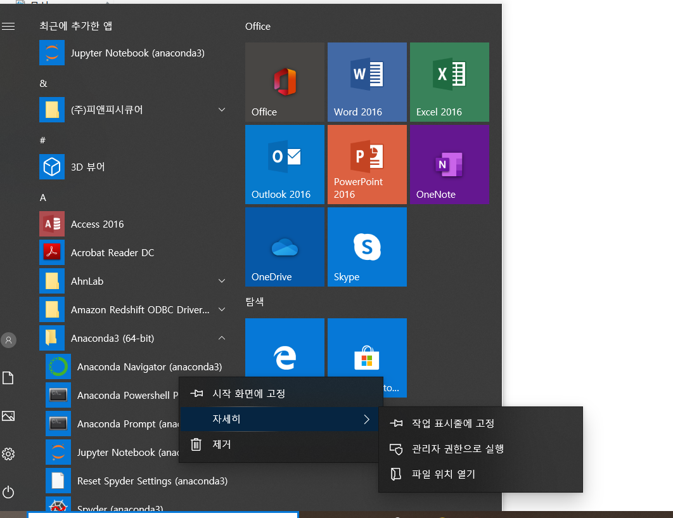Click the & letter header
Image resolution: width=673 pixels, height=518 pixels.
click(x=43, y=83)
